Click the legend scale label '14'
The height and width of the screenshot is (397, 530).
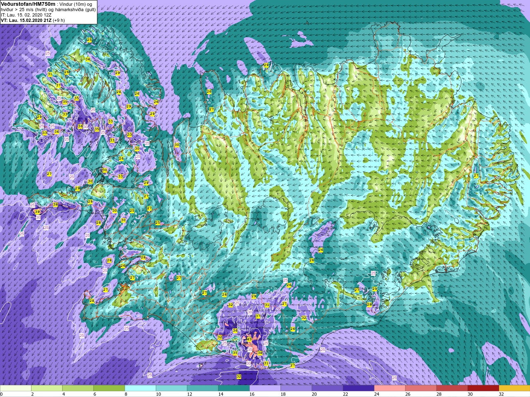tap(221, 394)
